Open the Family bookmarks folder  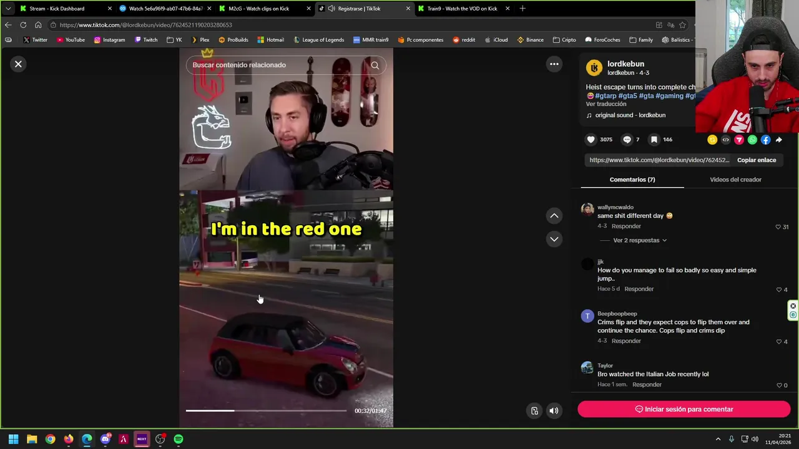641,40
